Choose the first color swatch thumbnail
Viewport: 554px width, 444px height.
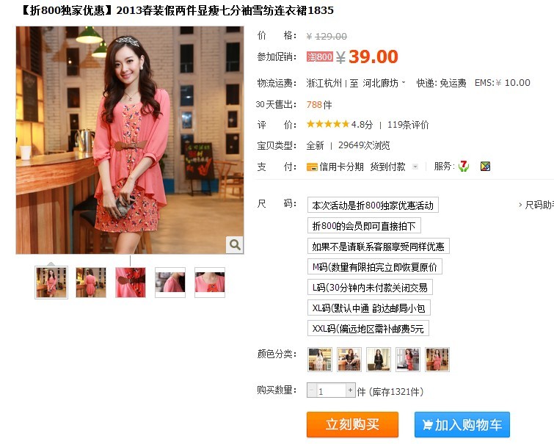point(320,359)
